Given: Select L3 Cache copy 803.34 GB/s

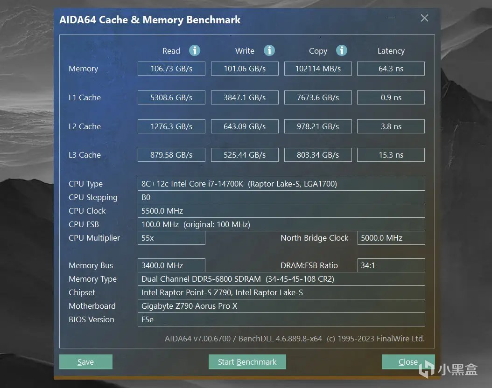Looking at the screenshot, I should click(x=318, y=155).
